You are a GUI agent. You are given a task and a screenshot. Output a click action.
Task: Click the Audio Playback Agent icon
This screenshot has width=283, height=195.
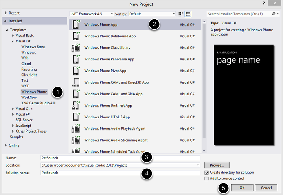tap(75, 129)
